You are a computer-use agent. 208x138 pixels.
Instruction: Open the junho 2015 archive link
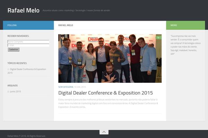pos(15,91)
